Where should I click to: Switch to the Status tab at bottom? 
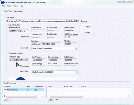click(x=50, y=100)
